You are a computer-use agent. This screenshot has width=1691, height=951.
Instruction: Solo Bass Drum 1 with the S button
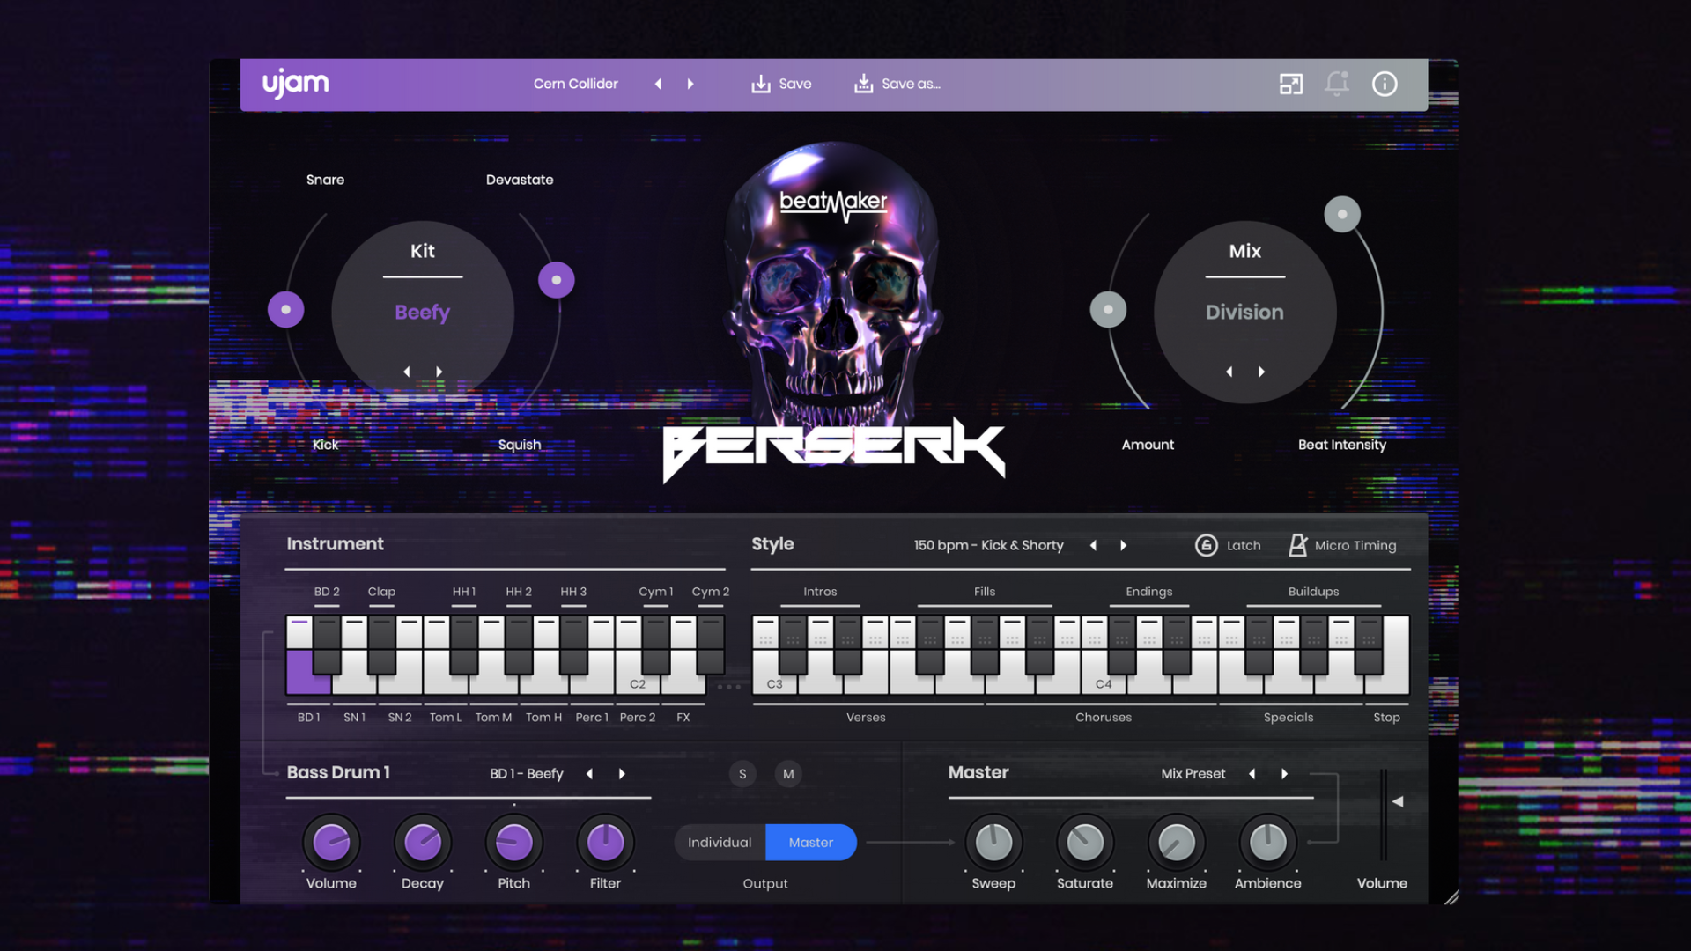pyautogui.click(x=742, y=773)
